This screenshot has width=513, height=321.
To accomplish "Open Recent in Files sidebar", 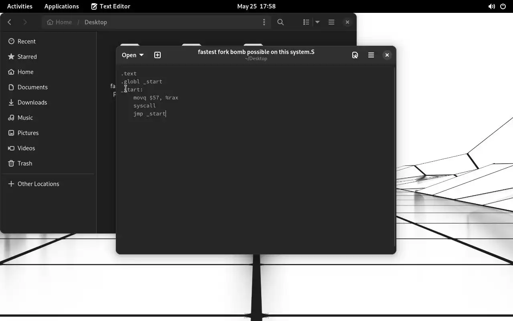I will click(48, 41).
